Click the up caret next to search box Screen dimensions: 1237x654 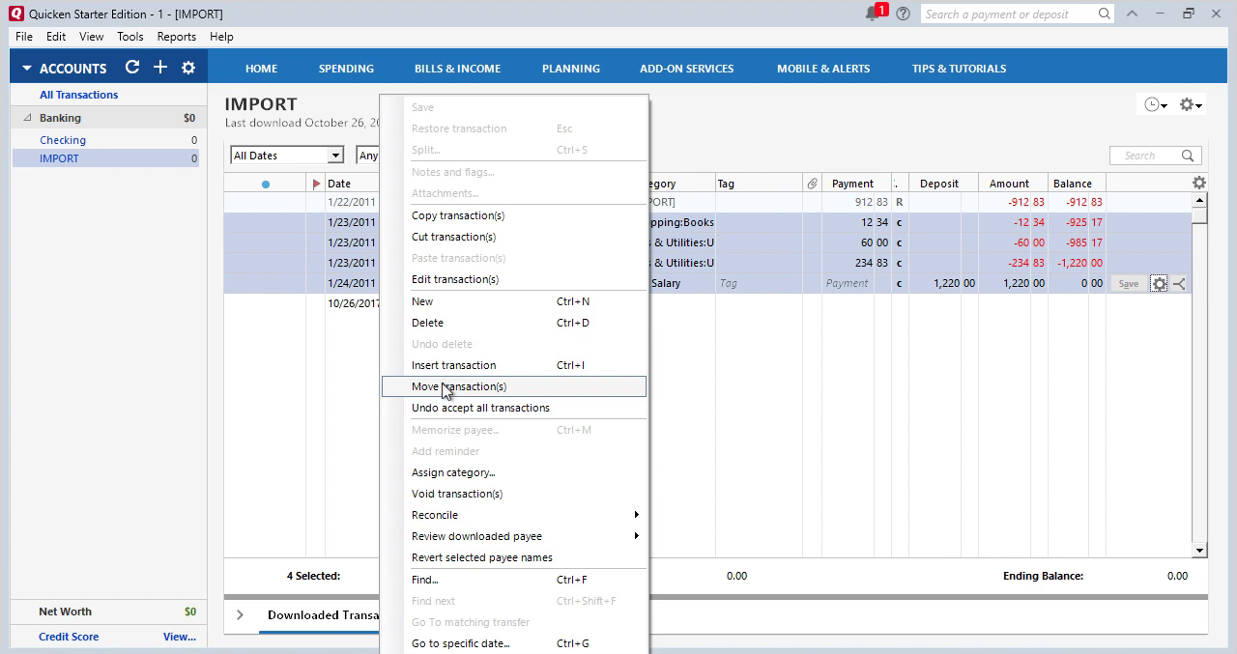[1133, 14]
